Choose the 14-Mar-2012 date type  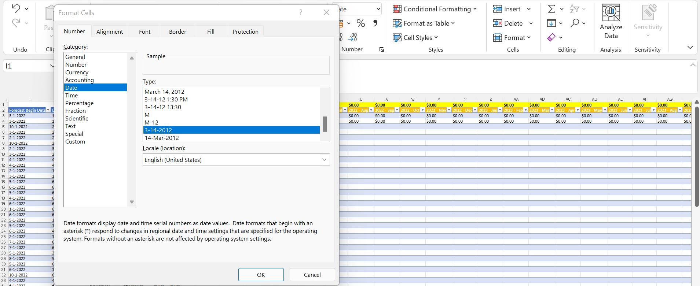click(x=231, y=138)
